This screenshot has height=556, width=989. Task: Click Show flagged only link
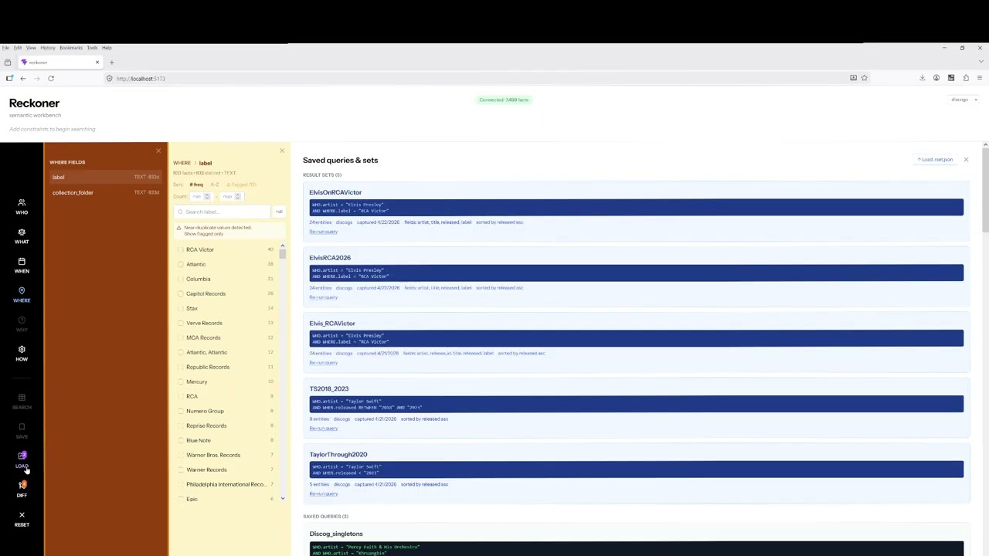[204, 234]
